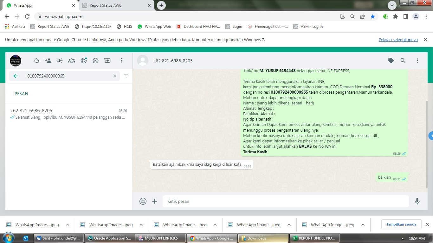433x243 pixels.
Task: Switch to MyORION ERP 9.0.5 taskbar window
Action: pyautogui.click(x=161, y=238)
